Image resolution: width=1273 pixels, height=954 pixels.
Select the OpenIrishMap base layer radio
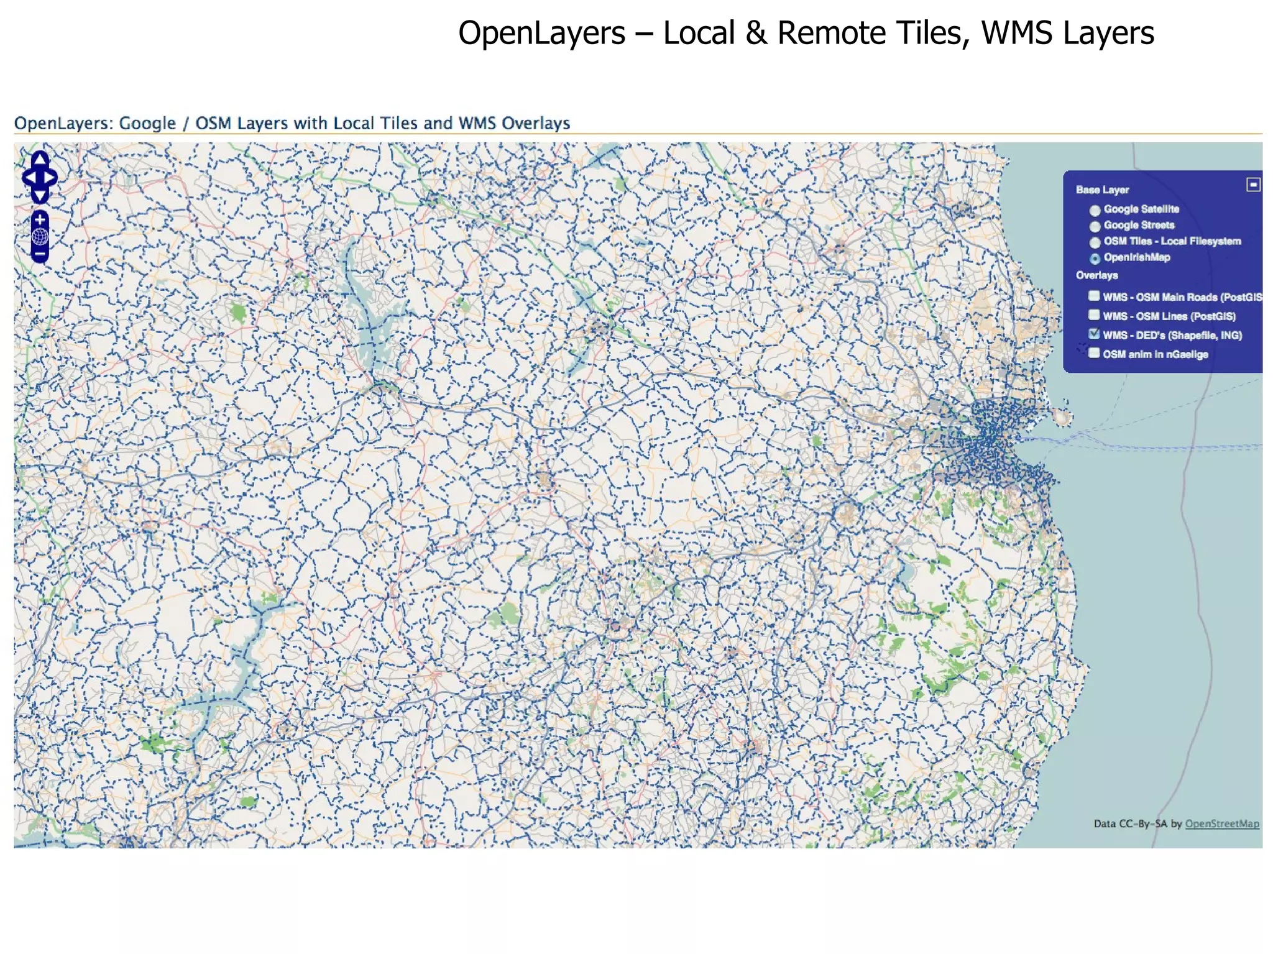pos(1095,259)
